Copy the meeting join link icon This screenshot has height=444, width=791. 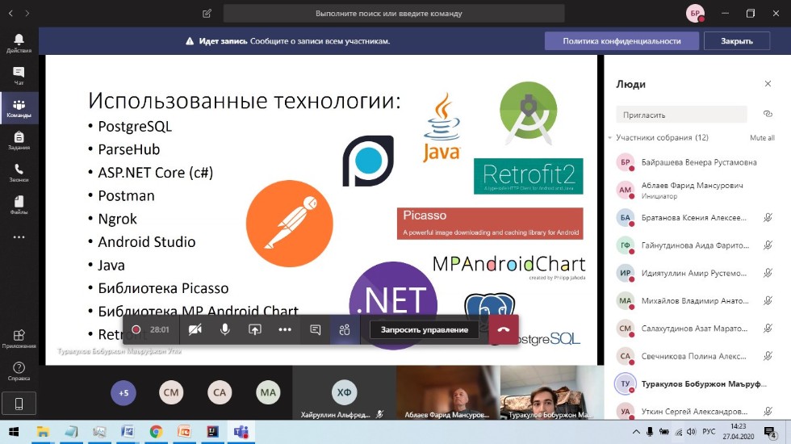pyautogui.click(x=768, y=115)
